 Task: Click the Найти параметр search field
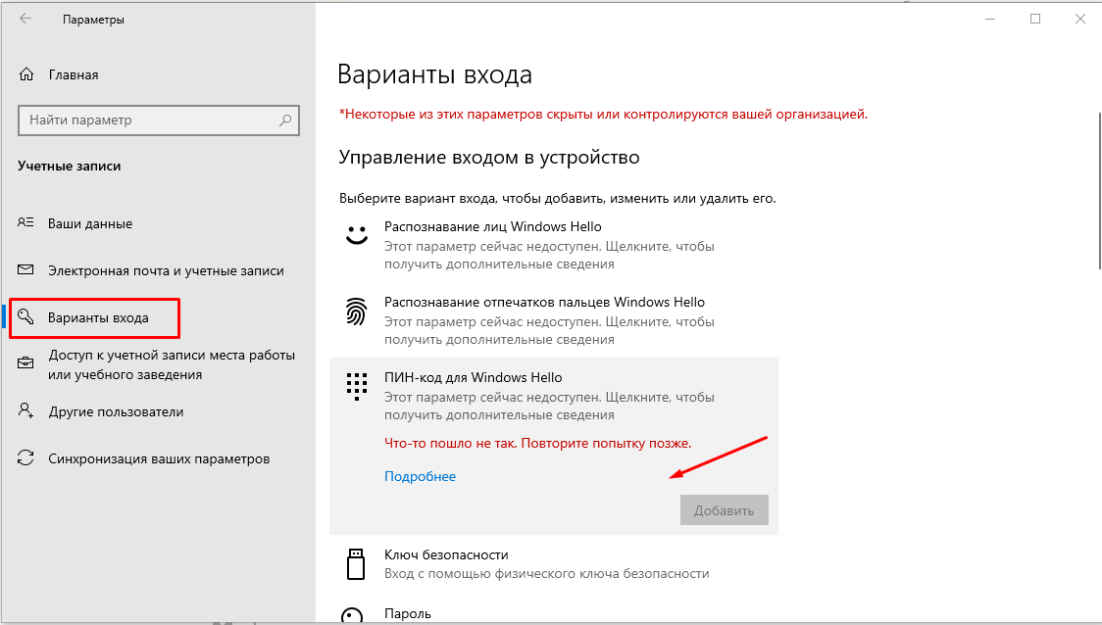tap(159, 120)
